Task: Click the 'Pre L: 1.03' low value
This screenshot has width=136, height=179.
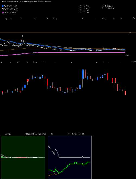Action: [85, 10]
